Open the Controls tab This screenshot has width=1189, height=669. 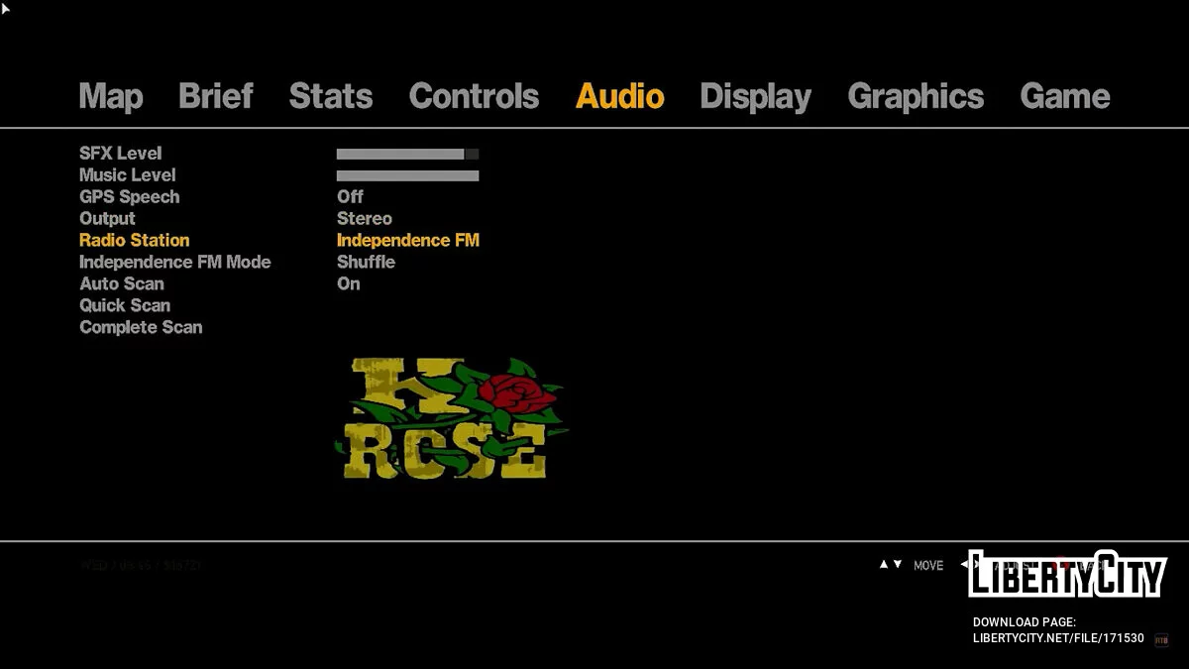tap(474, 96)
